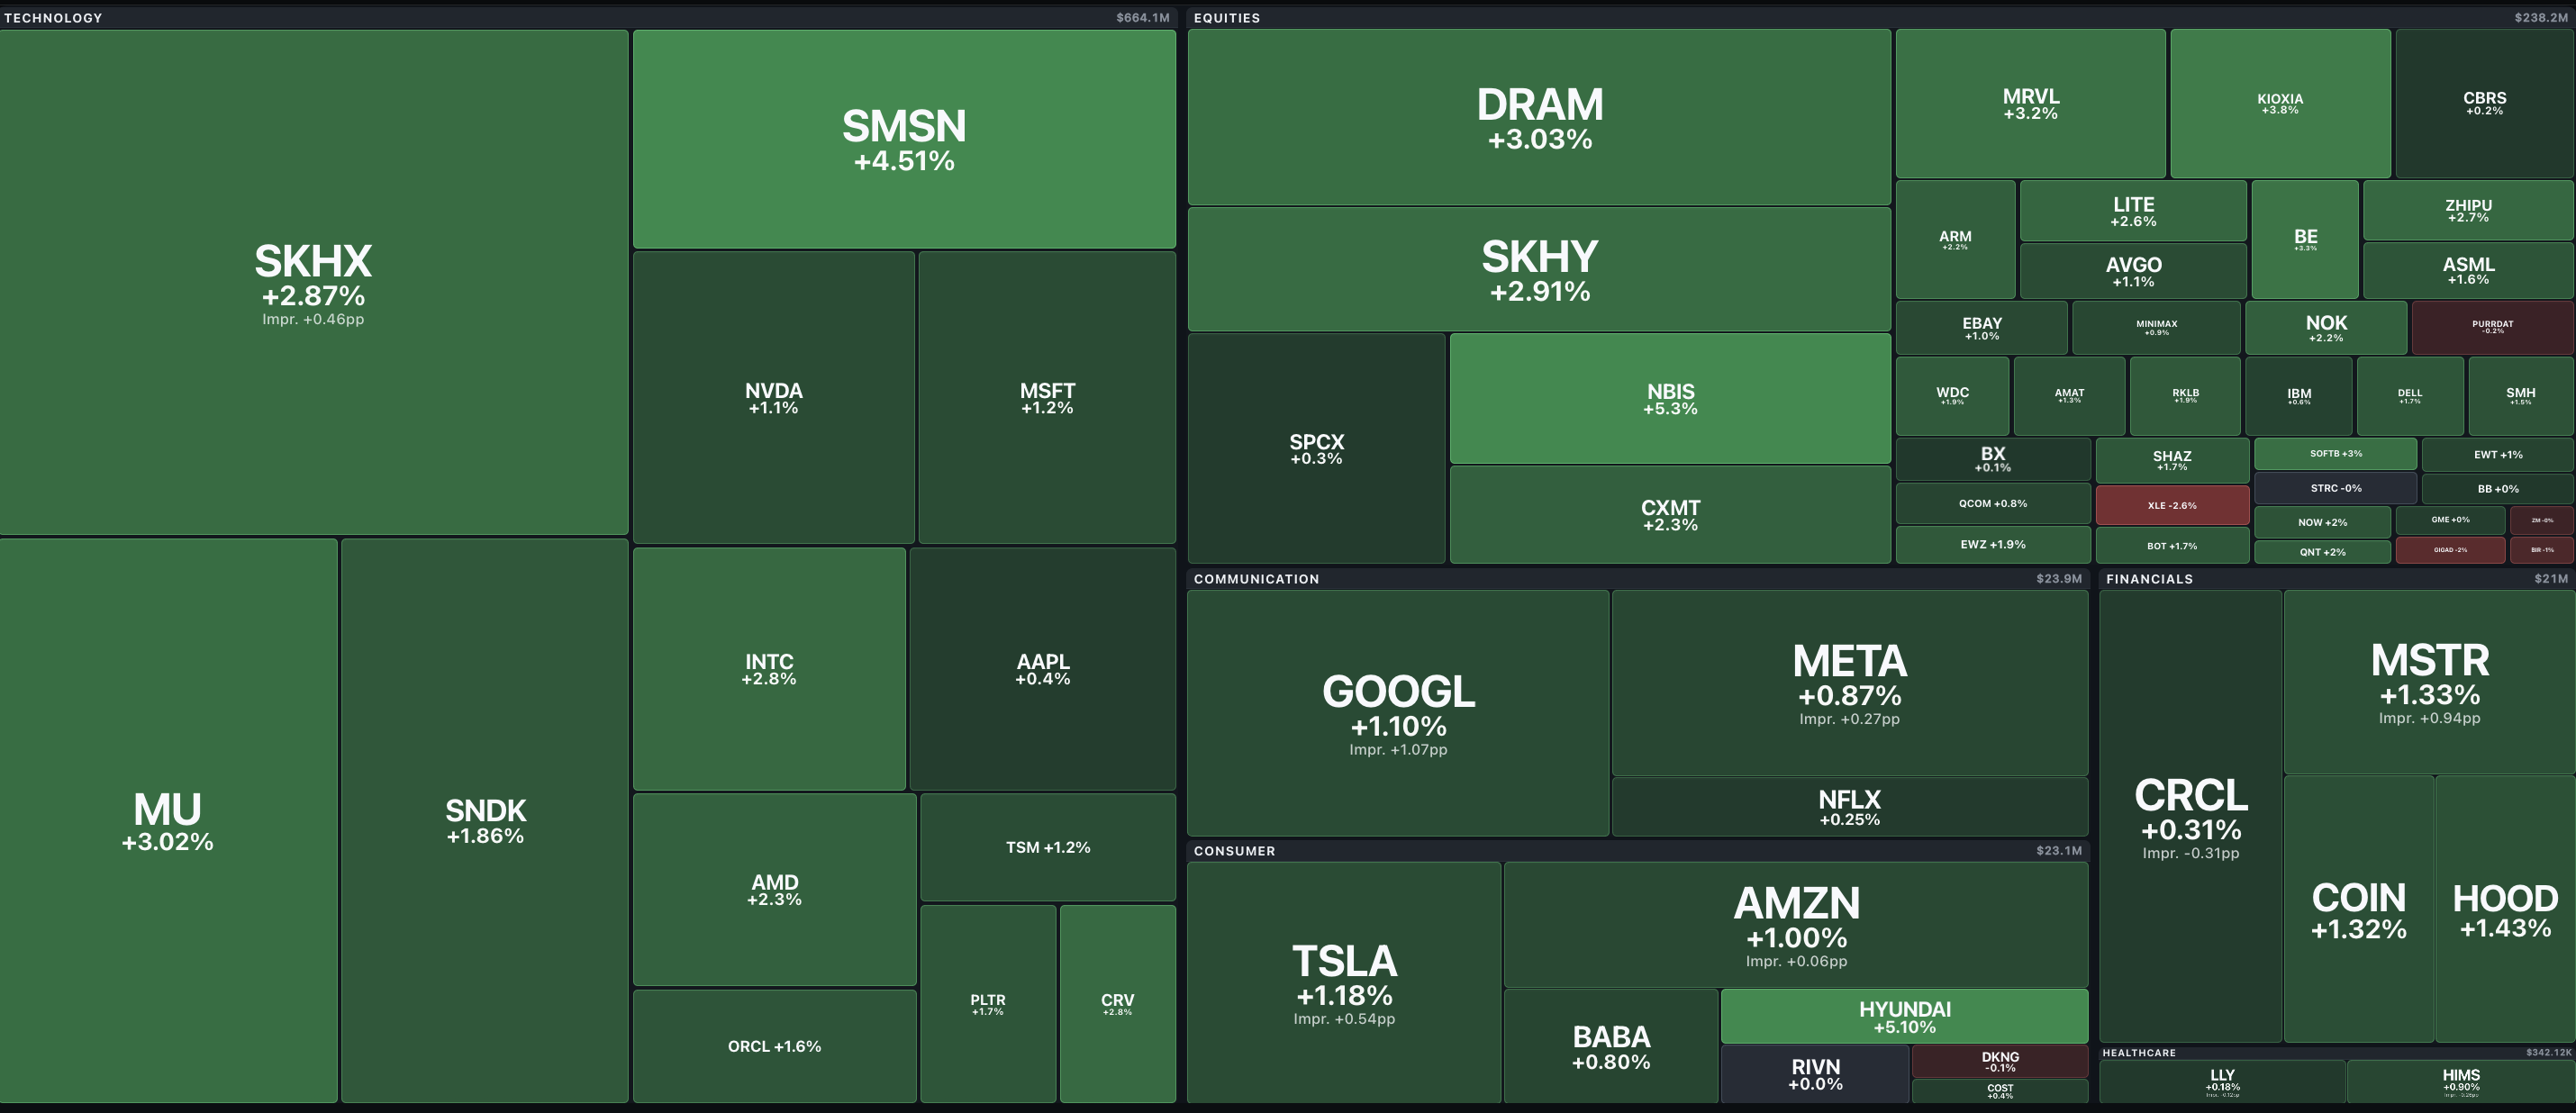Click the MU +3.02% tile
Viewport: 2576px width, 1113px height.
pyautogui.click(x=168, y=821)
